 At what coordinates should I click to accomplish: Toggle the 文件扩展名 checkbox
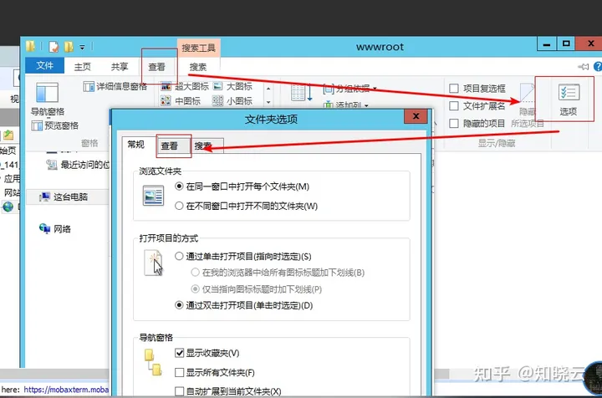point(454,106)
